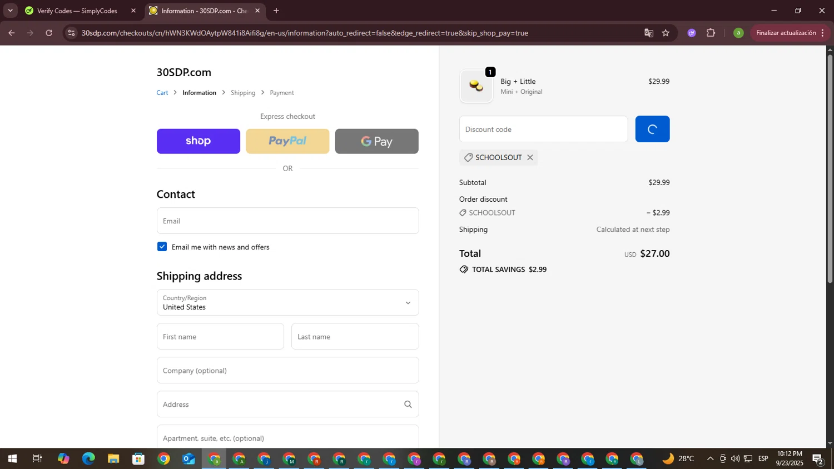Click the address search magnifier icon
The image size is (834, 469).
408,405
